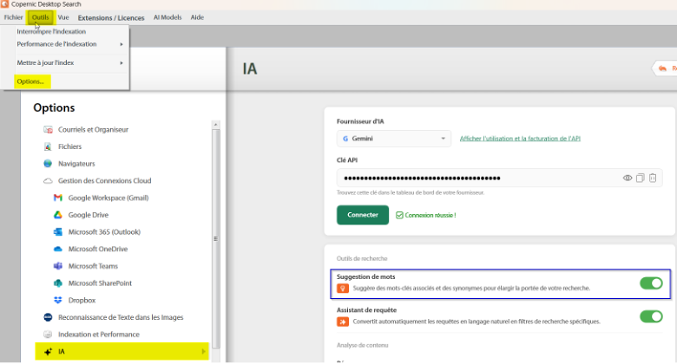Copy the API key with copy icon
Viewport: 677px width, 364px height.
641,178
